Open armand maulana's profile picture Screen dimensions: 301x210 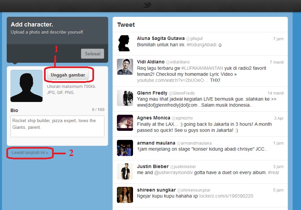point(125,148)
